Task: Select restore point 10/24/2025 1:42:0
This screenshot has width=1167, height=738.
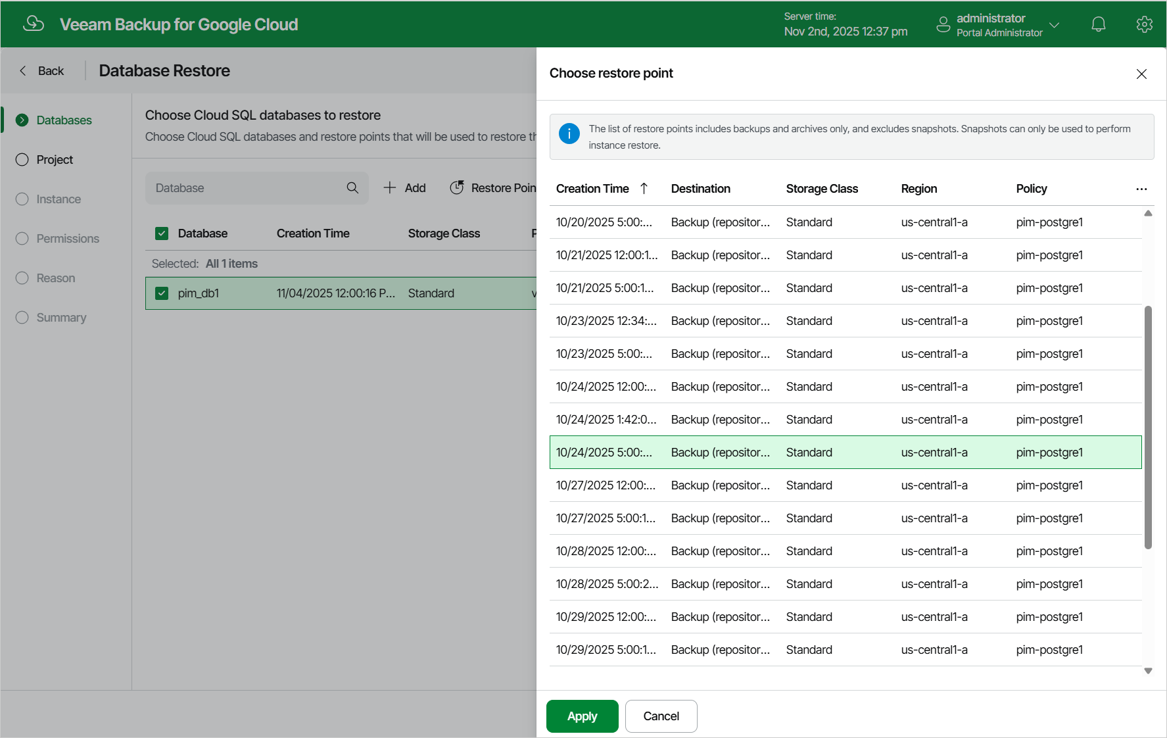Action: [x=845, y=420]
